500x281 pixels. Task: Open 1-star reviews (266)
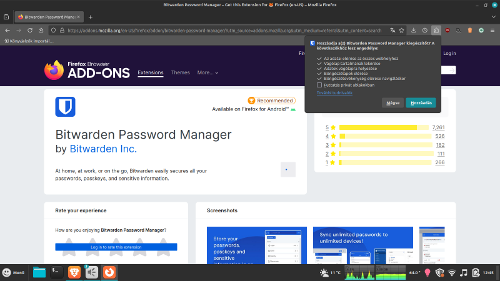tap(440, 162)
